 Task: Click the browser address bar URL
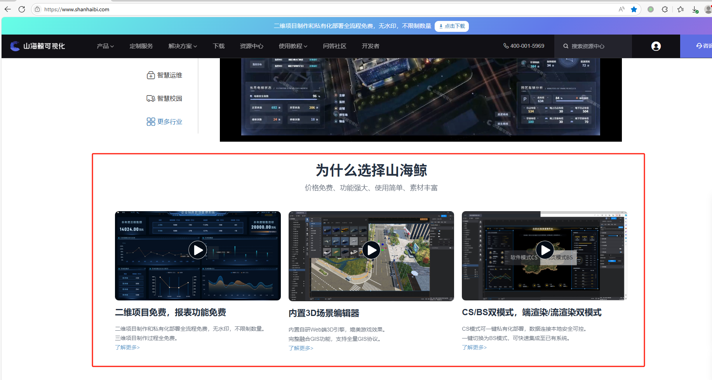coord(77,9)
